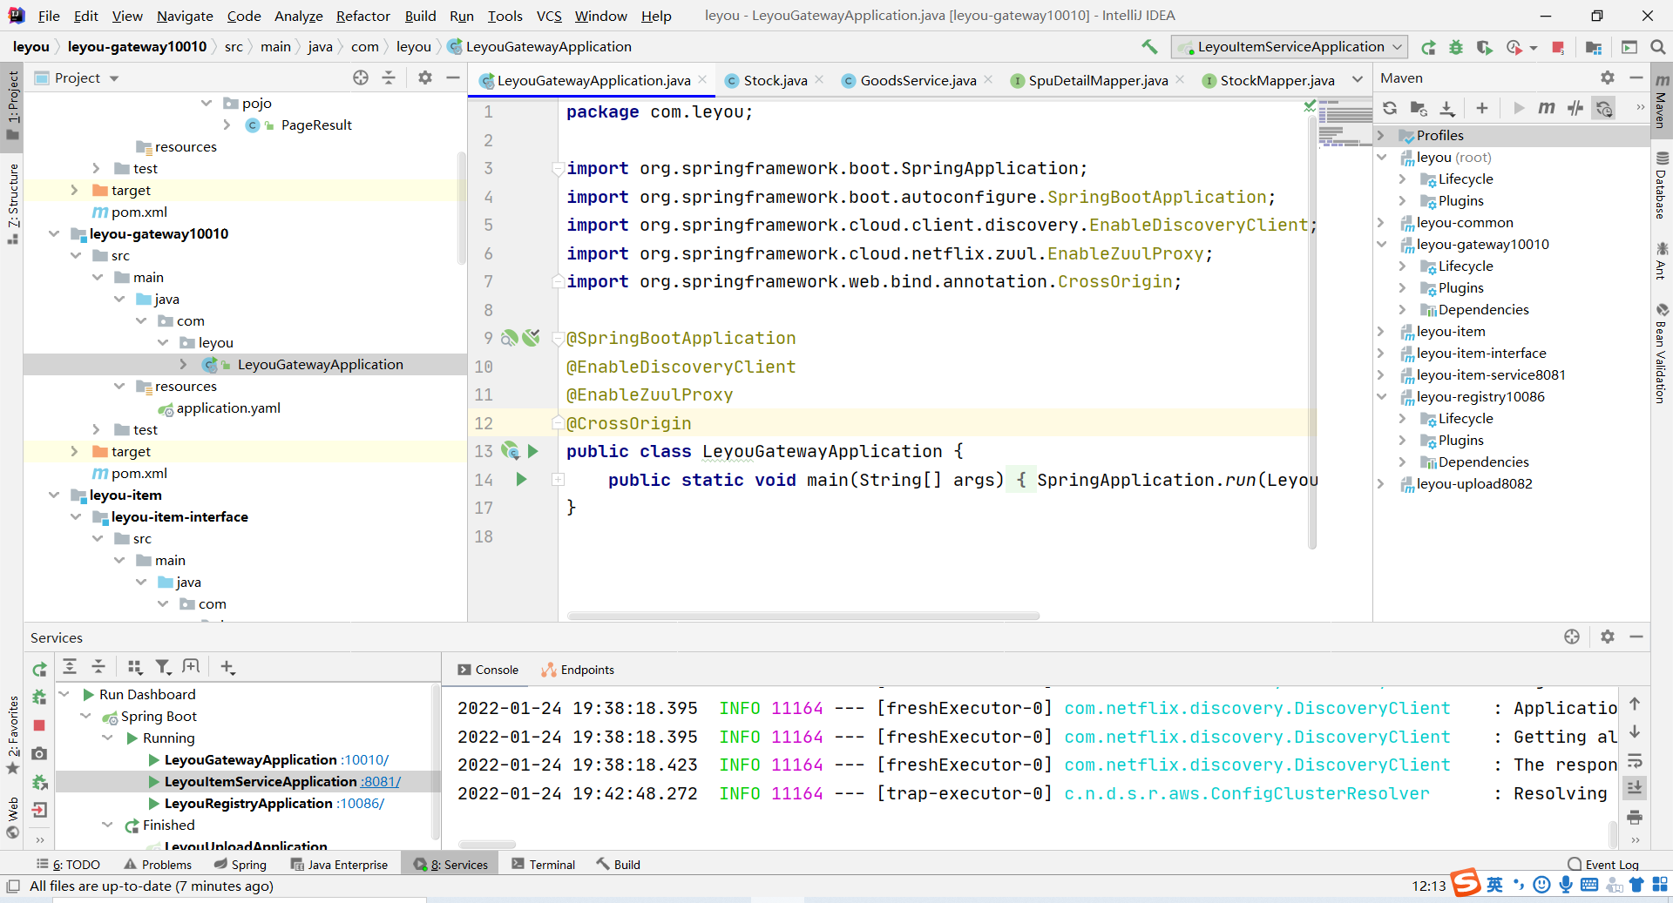Viewport: 1673px width, 903px height.
Task: Close LeyouGatewayApplication.java tab
Action: pos(702,79)
